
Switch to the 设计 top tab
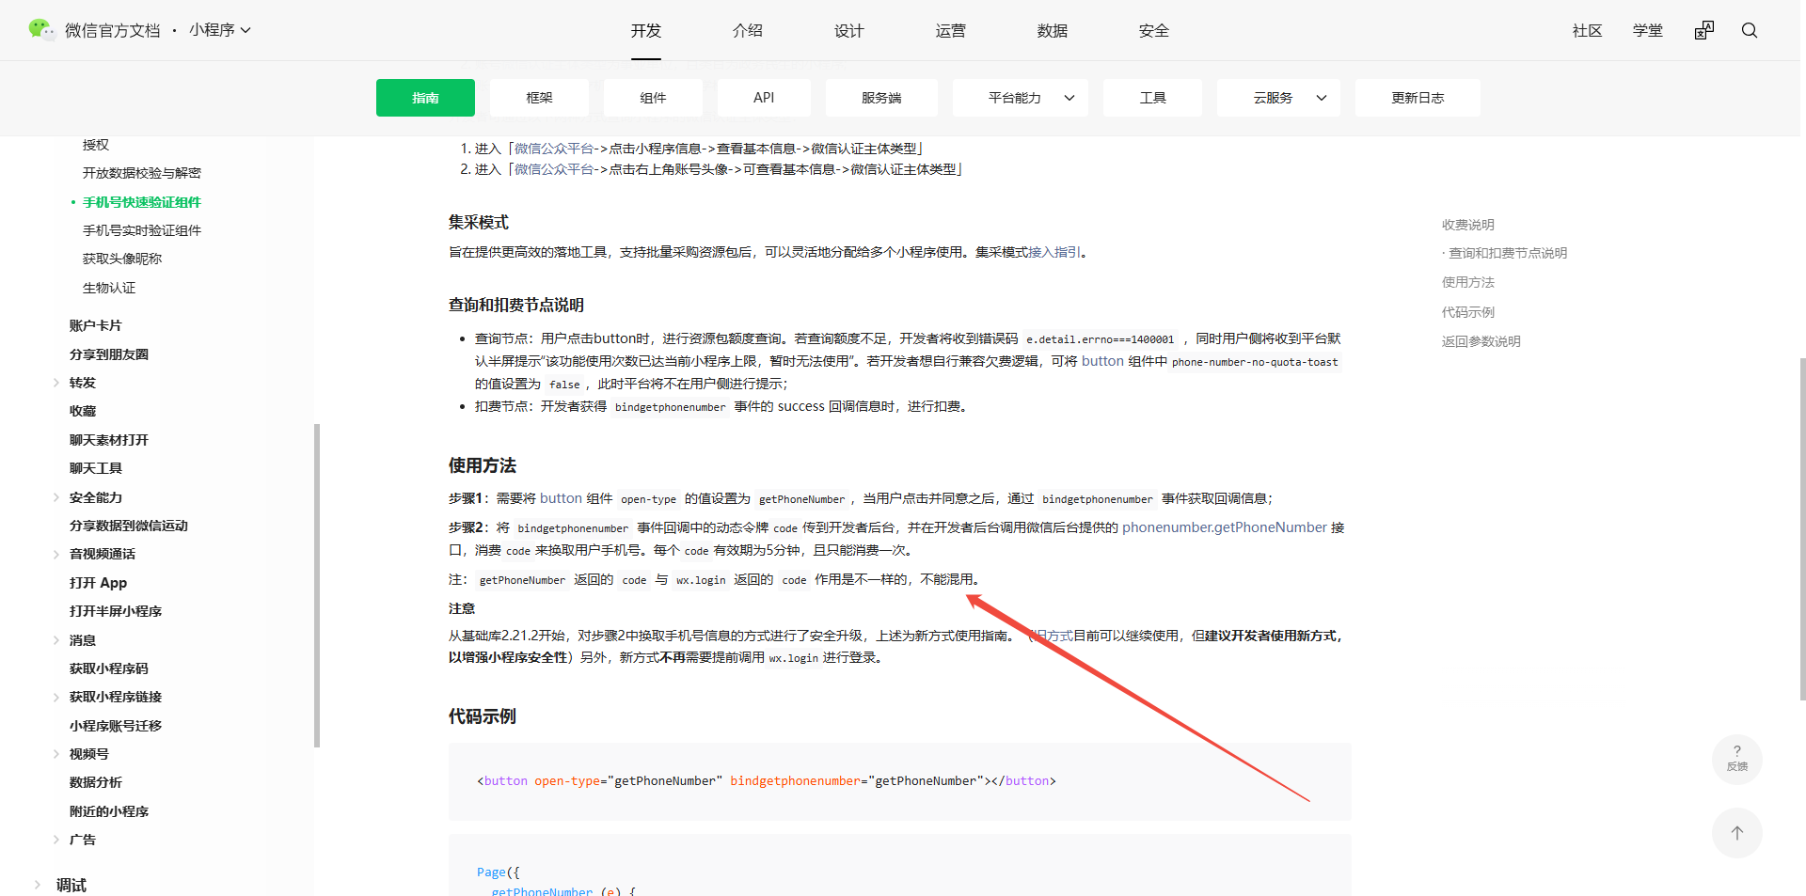(x=849, y=31)
